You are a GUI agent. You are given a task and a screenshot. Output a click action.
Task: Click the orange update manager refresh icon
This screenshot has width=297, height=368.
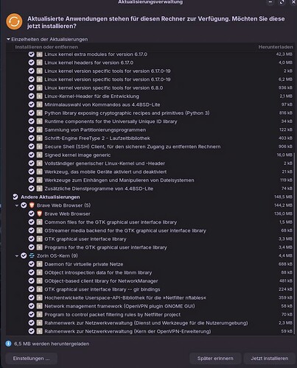coord(14,21)
